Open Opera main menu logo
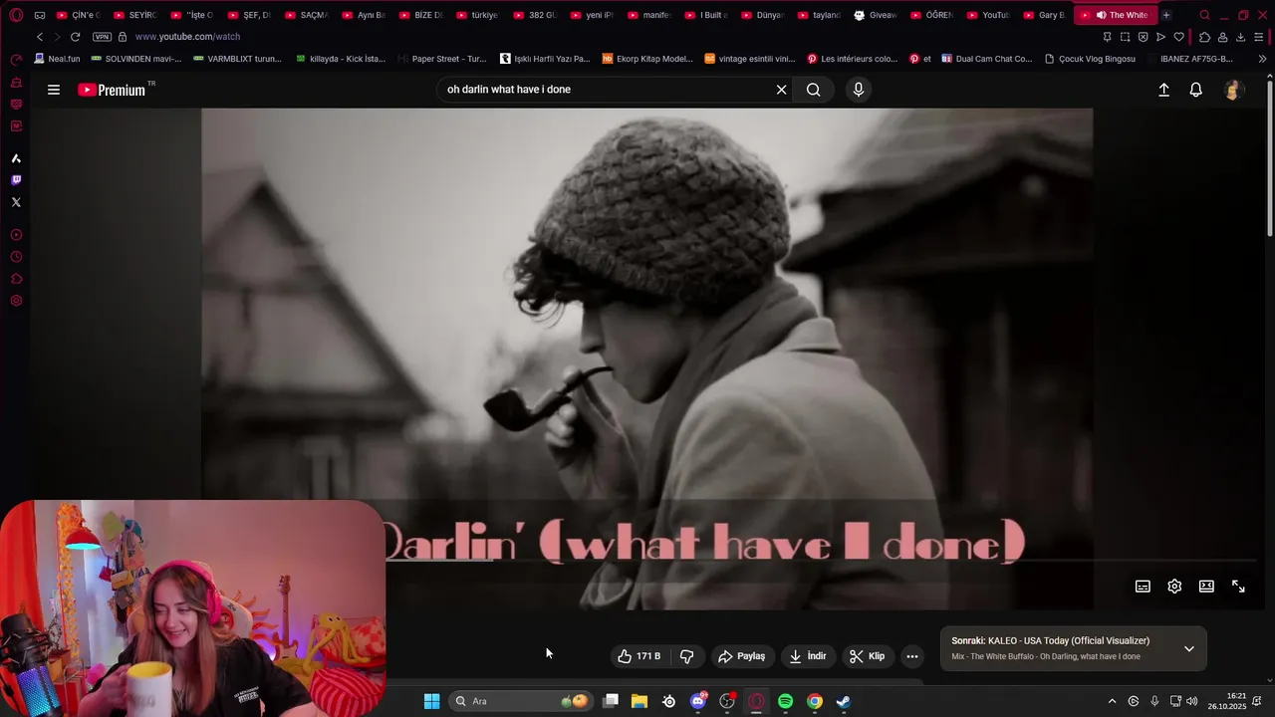The width and height of the screenshot is (1275, 717). 16,15
